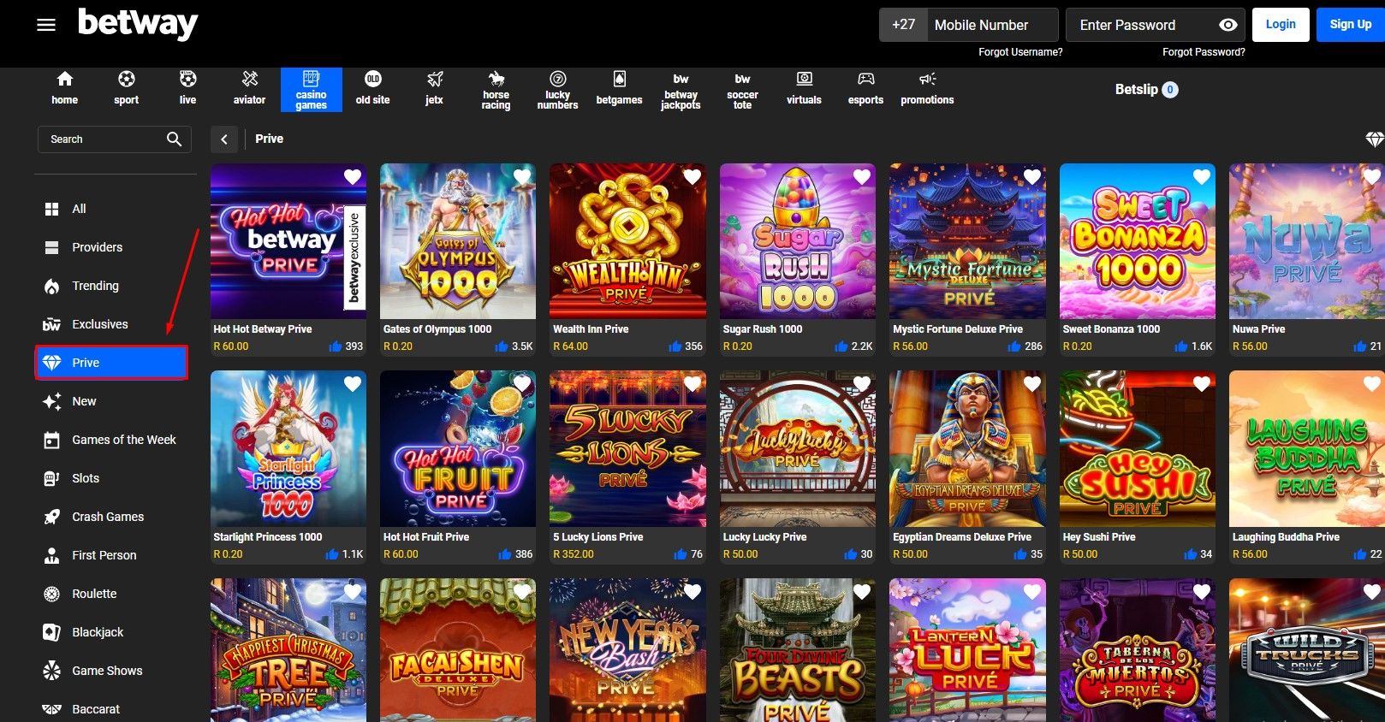Click the Login button
This screenshot has height=722, width=1385.
pos(1281,24)
